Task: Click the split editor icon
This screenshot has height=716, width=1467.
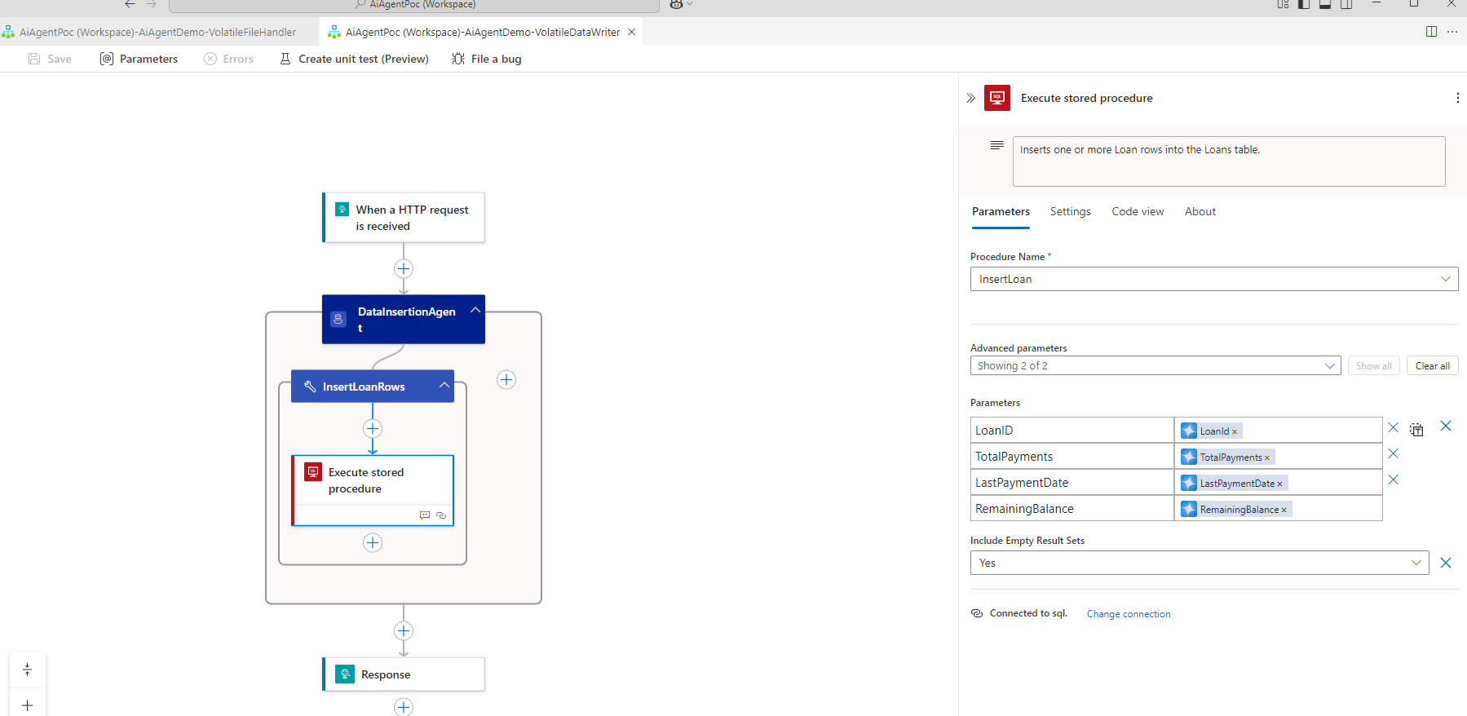Action: point(1431,32)
